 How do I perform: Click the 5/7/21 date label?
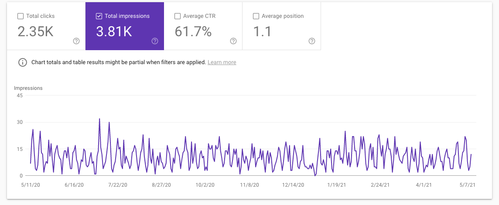(x=468, y=184)
